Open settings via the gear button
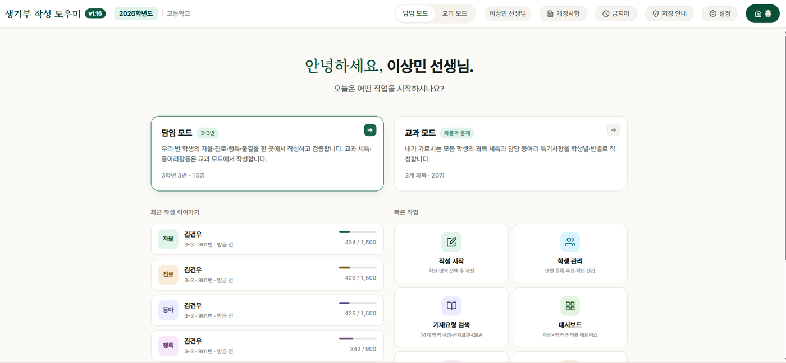786x363 pixels. pyautogui.click(x=720, y=13)
